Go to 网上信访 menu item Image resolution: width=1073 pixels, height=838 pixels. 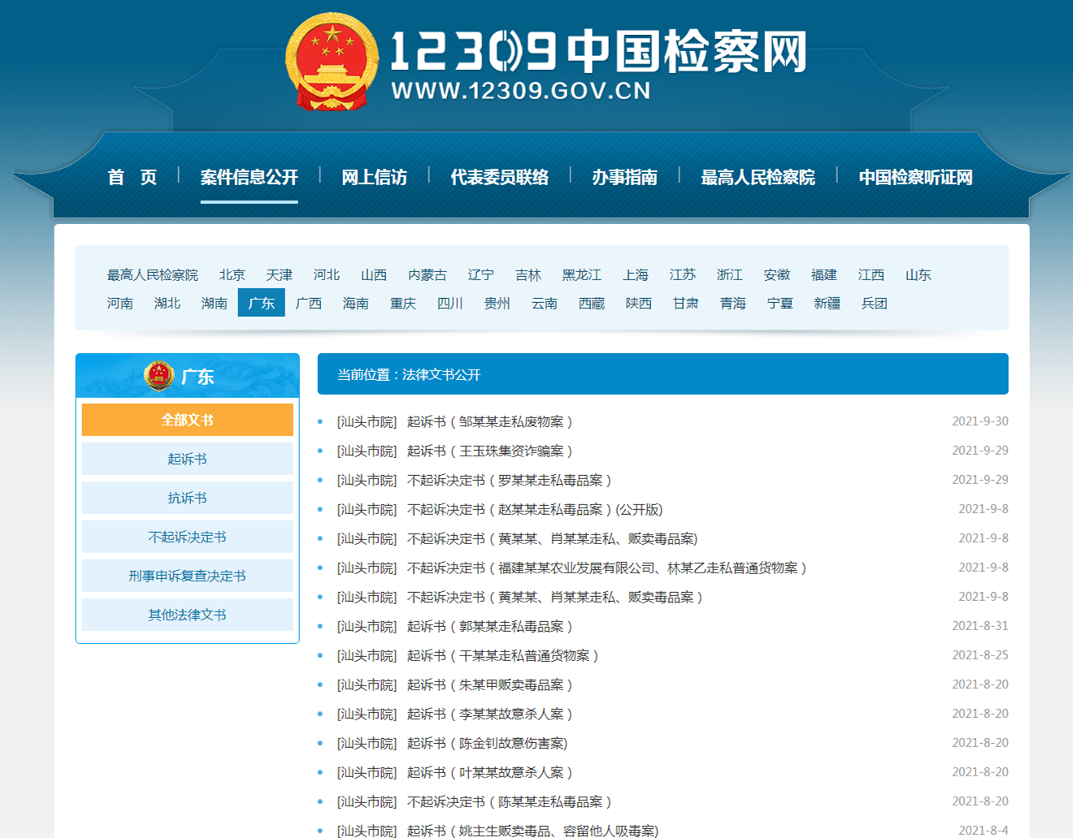coord(374,177)
